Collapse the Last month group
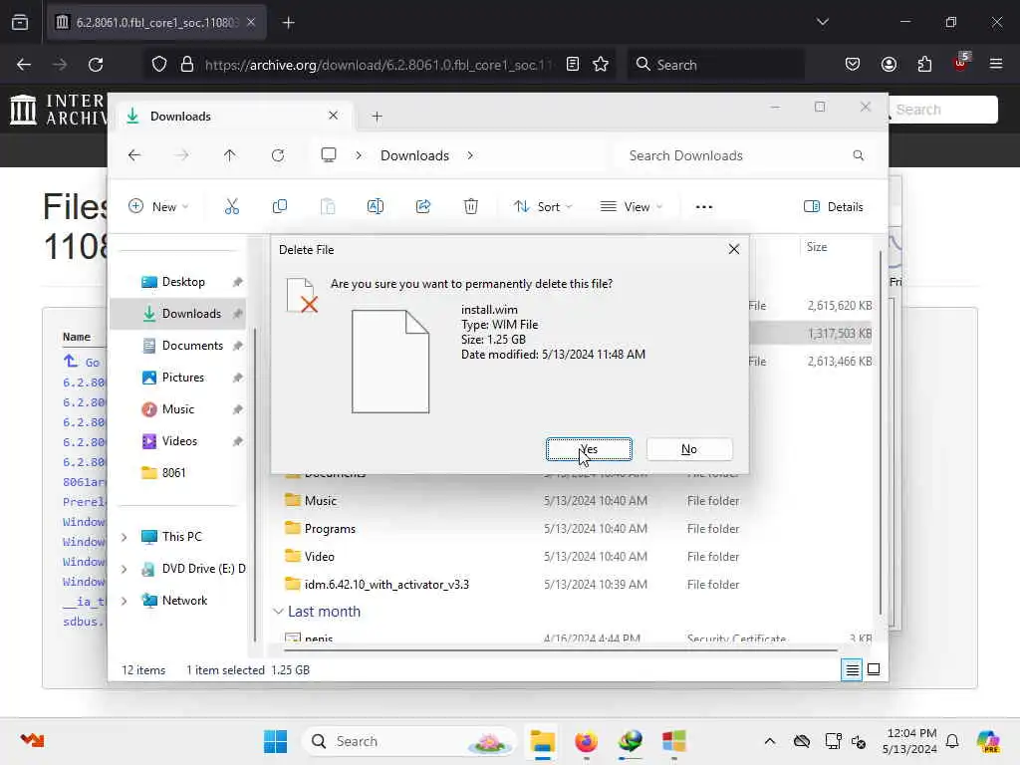Image resolution: width=1020 pixels, height=765 pixels. pyautogui.click(x=279, y=612)
